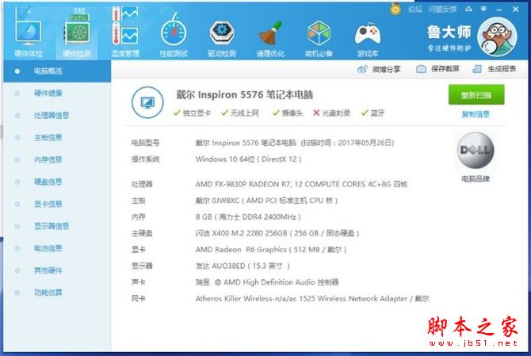
Task: Open the 论坛 forum link
Action: [x=414, y=10]
